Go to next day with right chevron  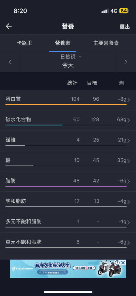(x=126, y=62)
